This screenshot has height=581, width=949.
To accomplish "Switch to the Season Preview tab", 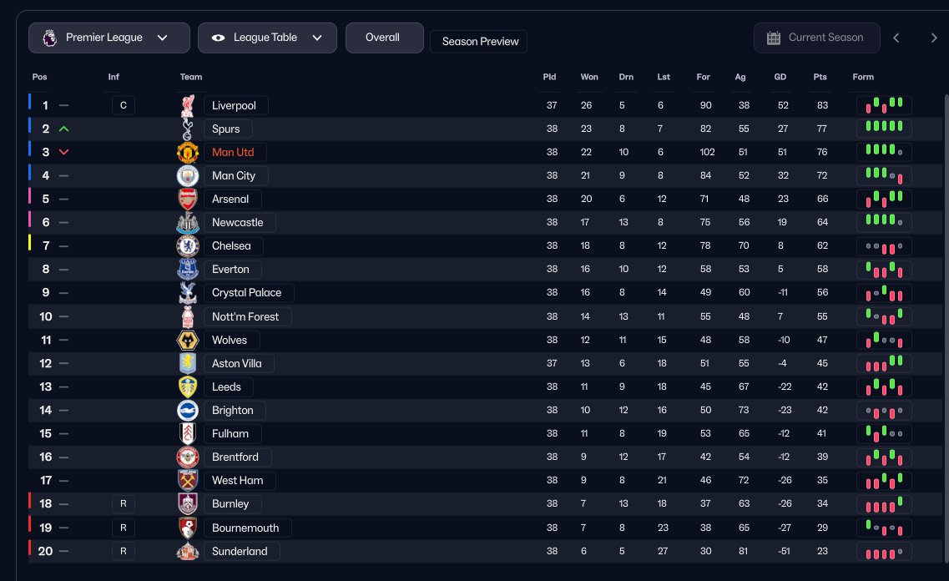I will [479, 42].
